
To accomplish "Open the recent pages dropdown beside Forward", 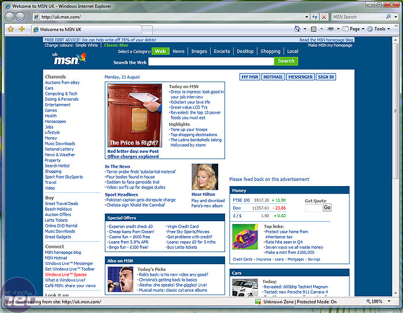I will tap(28, 17).
